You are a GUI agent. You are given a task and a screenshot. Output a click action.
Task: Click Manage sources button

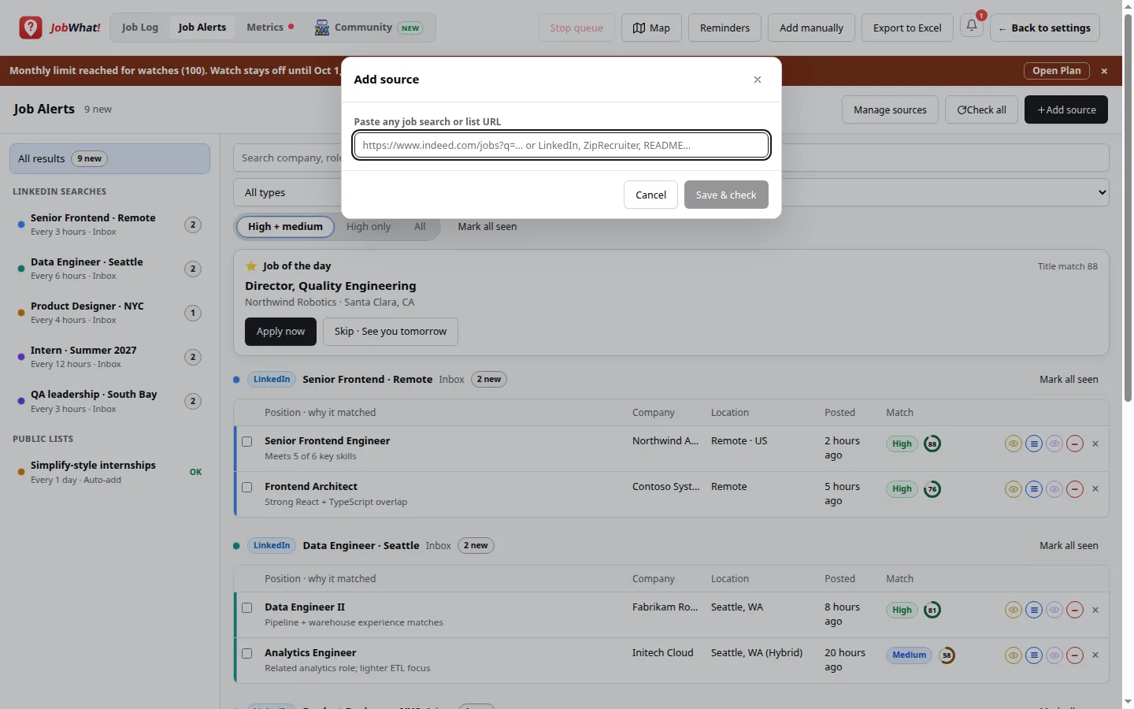click(x=890, y=110)
